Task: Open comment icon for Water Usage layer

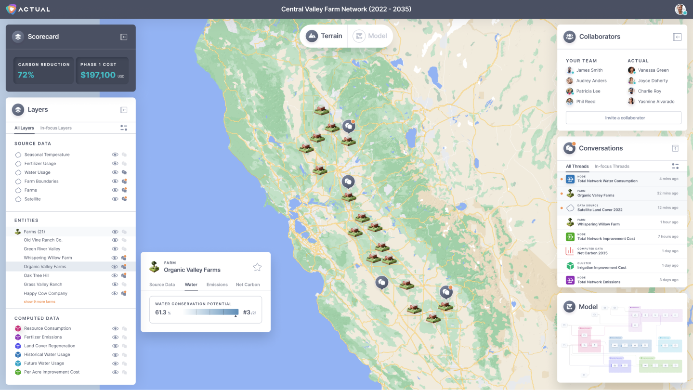Action: click(x=124, y=172)
